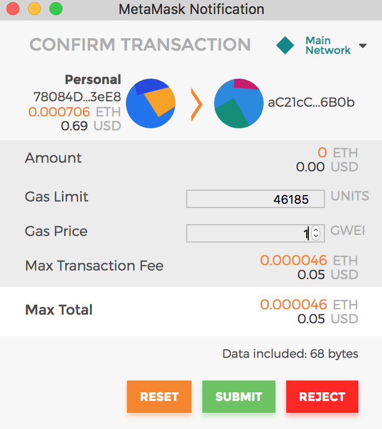The width and height of the screenshot is (382, 429).
Task: Click the sender address 78084D...3eE8
Action: [77, 96]
